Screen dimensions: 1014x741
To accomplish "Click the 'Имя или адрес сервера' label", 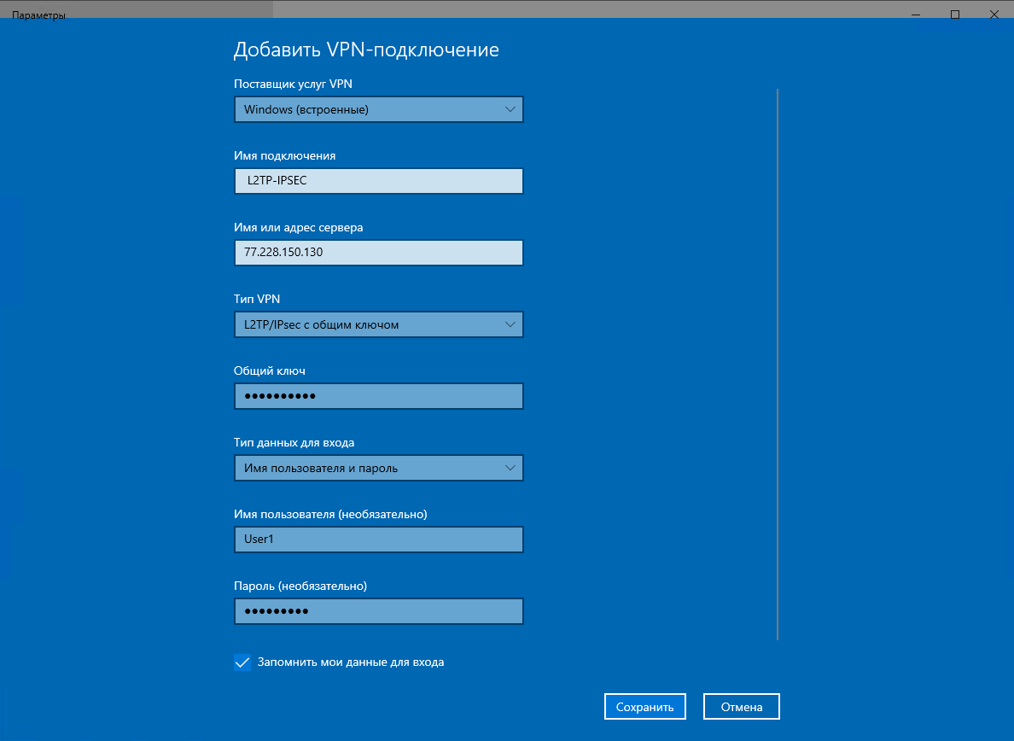I will (298, 228).
